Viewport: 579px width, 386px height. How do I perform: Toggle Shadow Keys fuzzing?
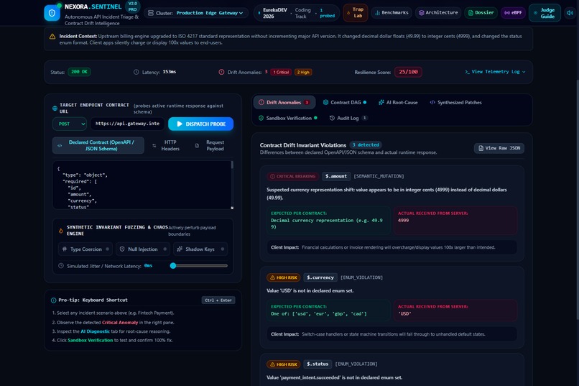200,249
